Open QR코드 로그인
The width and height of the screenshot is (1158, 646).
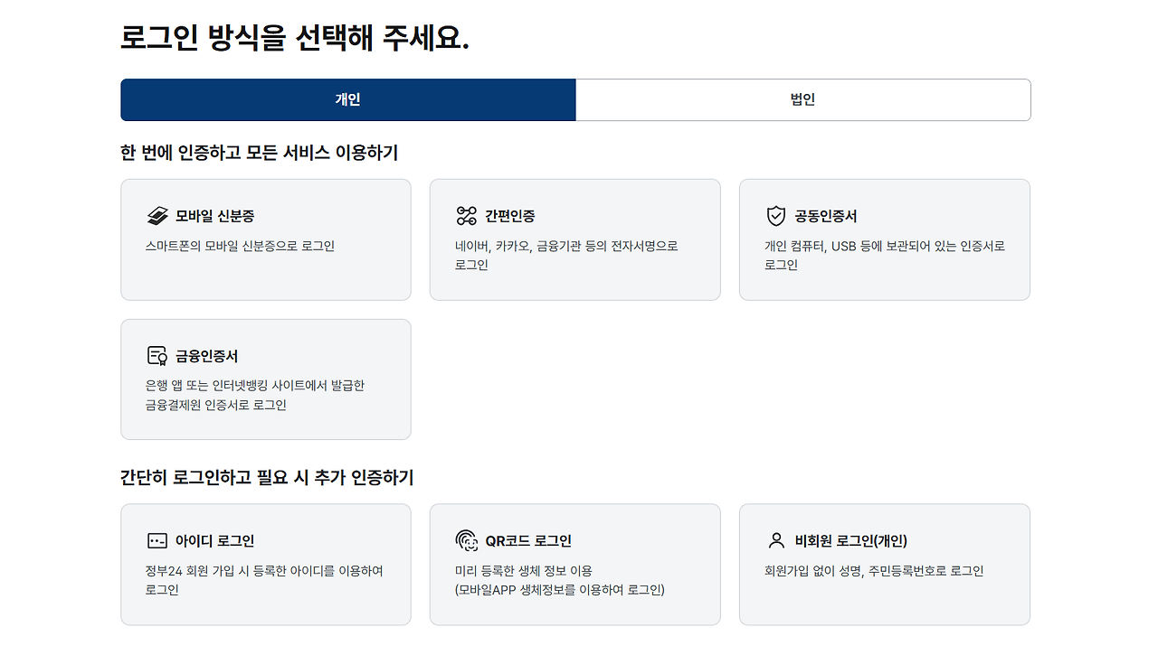click(575, 564)
